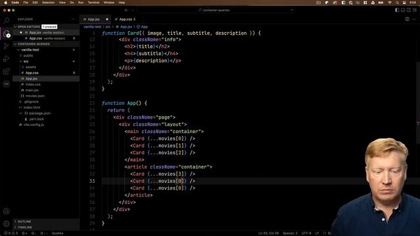Open index.css in the file tree

[x=33, y=85]
